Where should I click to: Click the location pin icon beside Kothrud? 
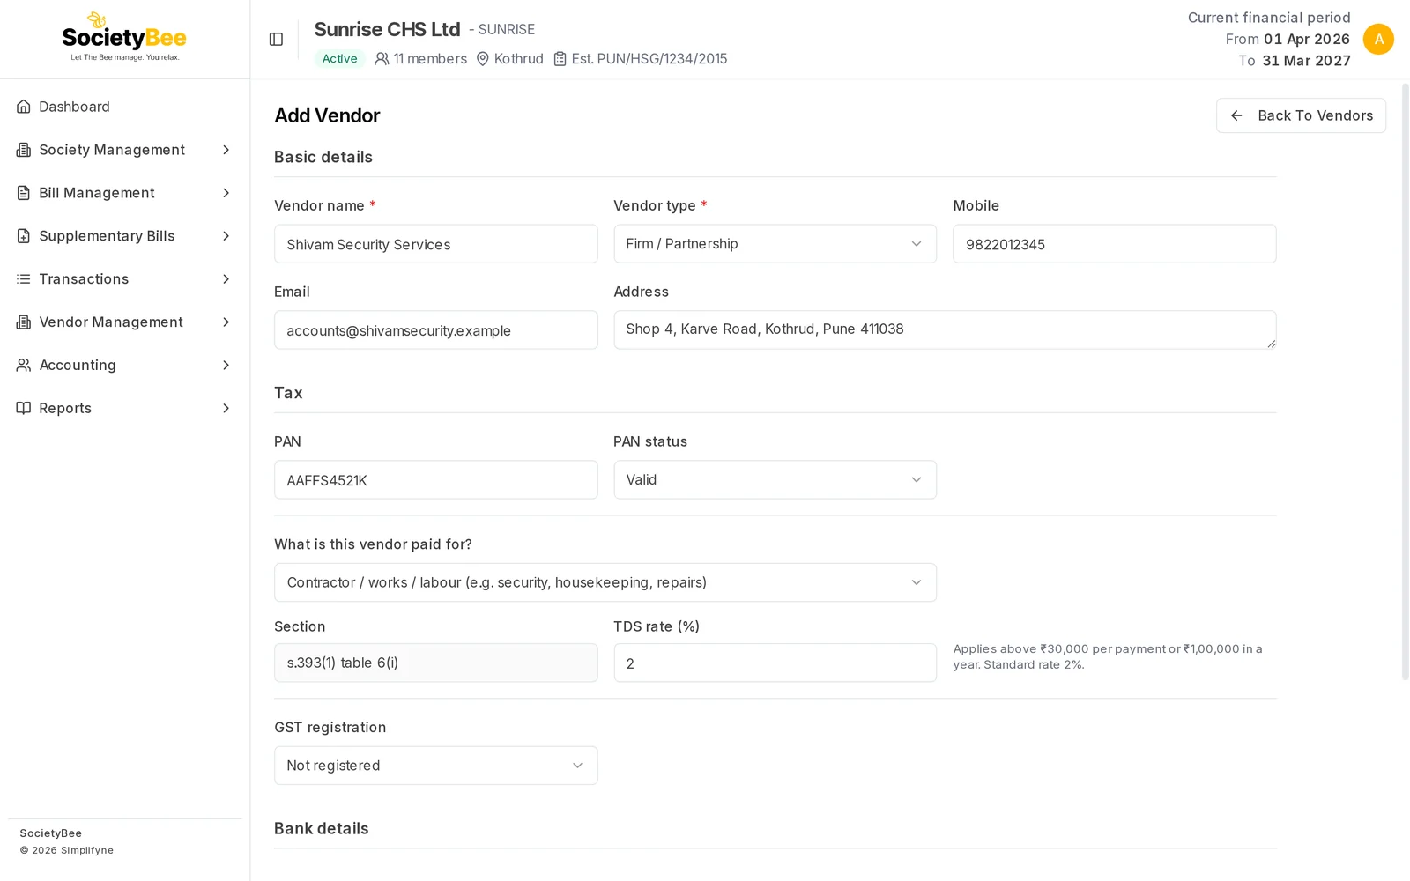483,59
